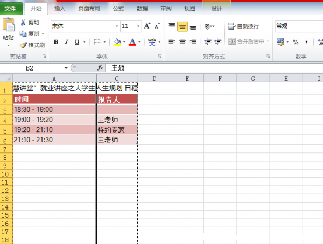Viewport: 323px width, 244px height.
Task: Copy selection using 复制 button
Action: point(30,33)
